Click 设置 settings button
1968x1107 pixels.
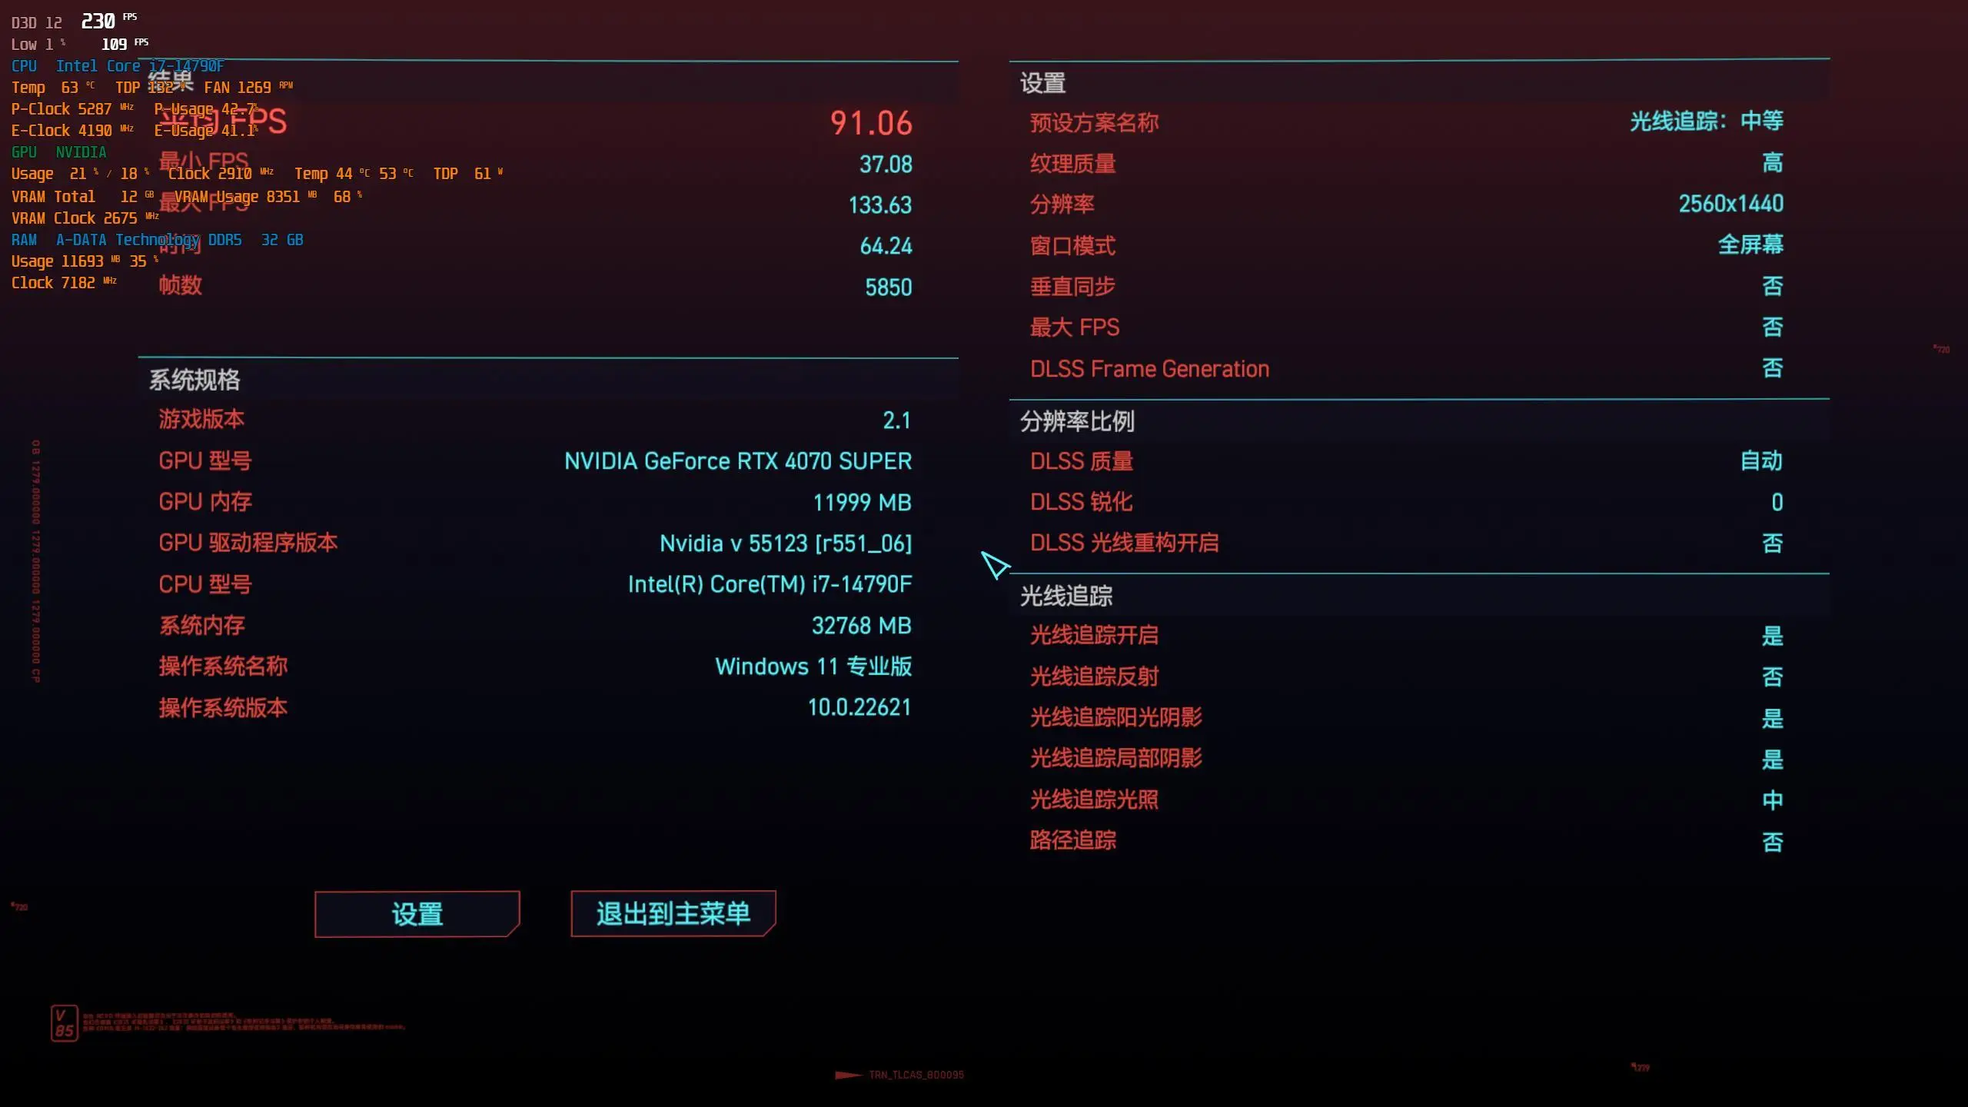pyautogui.click(x=417, y=914)
